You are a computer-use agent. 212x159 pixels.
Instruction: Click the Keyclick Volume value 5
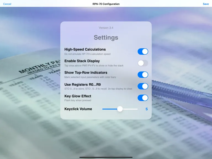147,109
